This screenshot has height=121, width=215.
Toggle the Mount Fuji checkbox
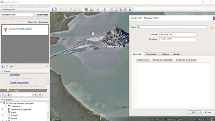(x=8, y=74)
